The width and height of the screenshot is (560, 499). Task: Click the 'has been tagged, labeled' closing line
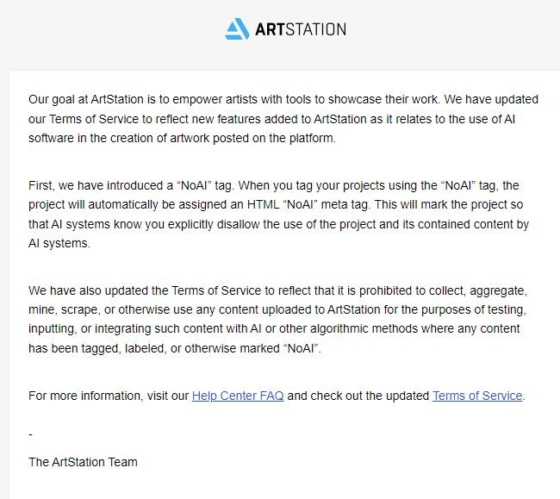(x=175, y=348)
